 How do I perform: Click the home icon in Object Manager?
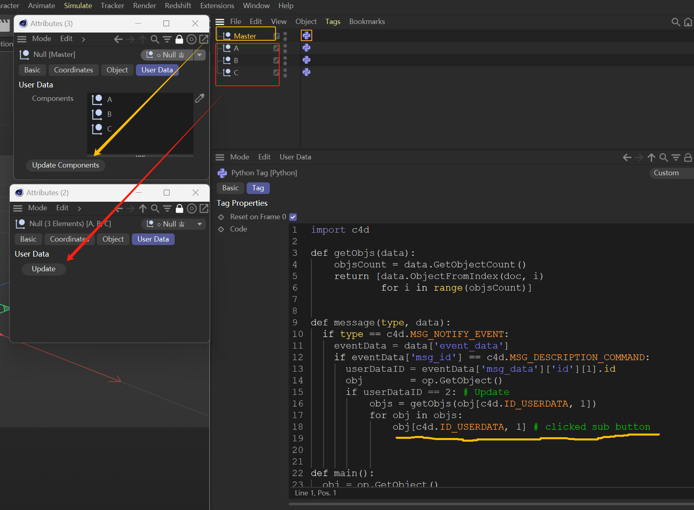pyautogui.click(x=688, y=22)
